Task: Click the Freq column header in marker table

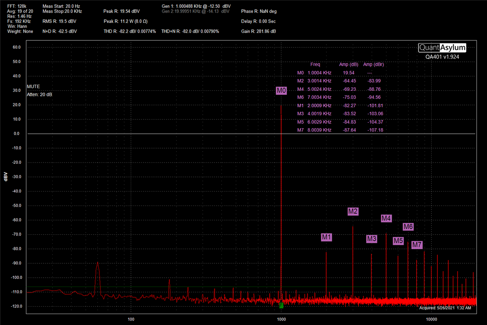Action: (x=315, y=65)
